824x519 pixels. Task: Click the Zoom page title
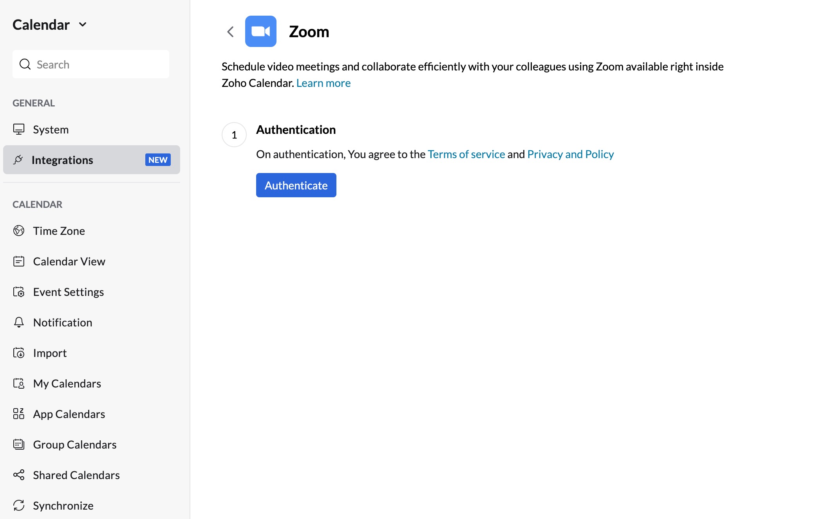[x=309, y=32]
